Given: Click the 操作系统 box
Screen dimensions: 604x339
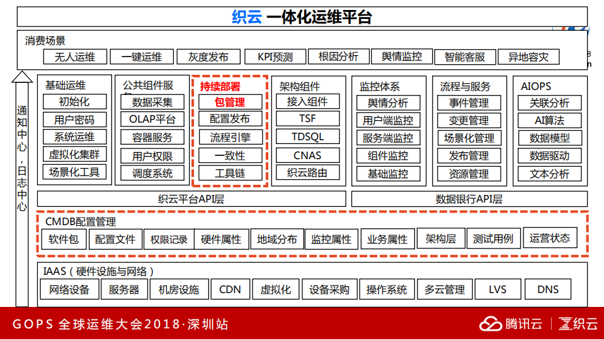Looking at the screenshot, I should click(386, 289).
